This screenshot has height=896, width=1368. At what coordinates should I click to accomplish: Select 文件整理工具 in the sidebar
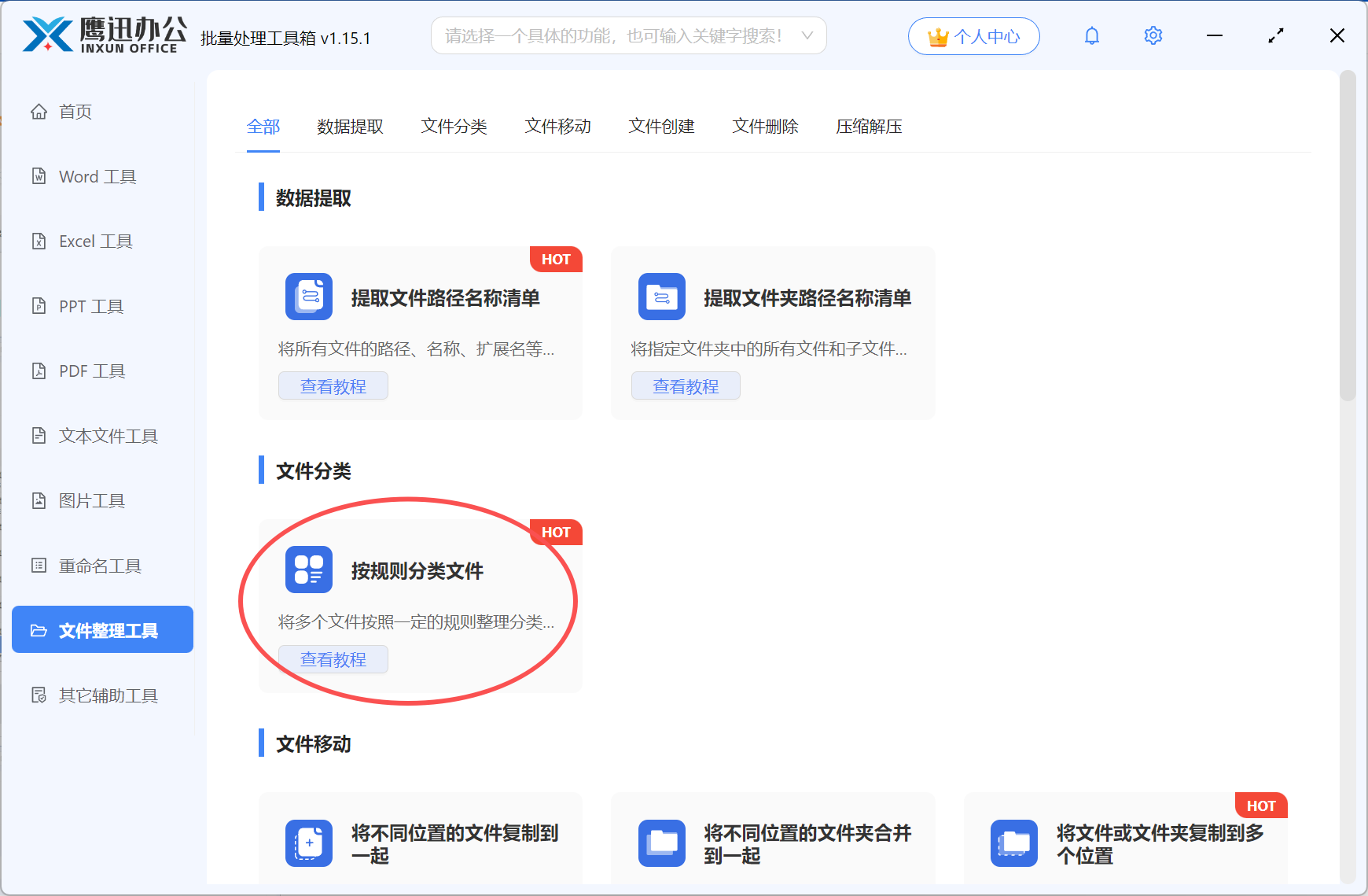(102, 629)
